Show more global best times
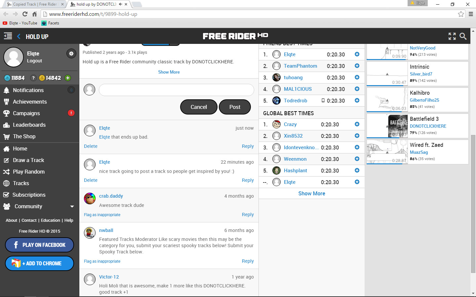The width and height of the screenshot is (476, 297). pyautogui.click(x=312, y=193)
